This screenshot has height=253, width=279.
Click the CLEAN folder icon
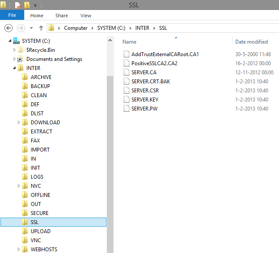25,95
